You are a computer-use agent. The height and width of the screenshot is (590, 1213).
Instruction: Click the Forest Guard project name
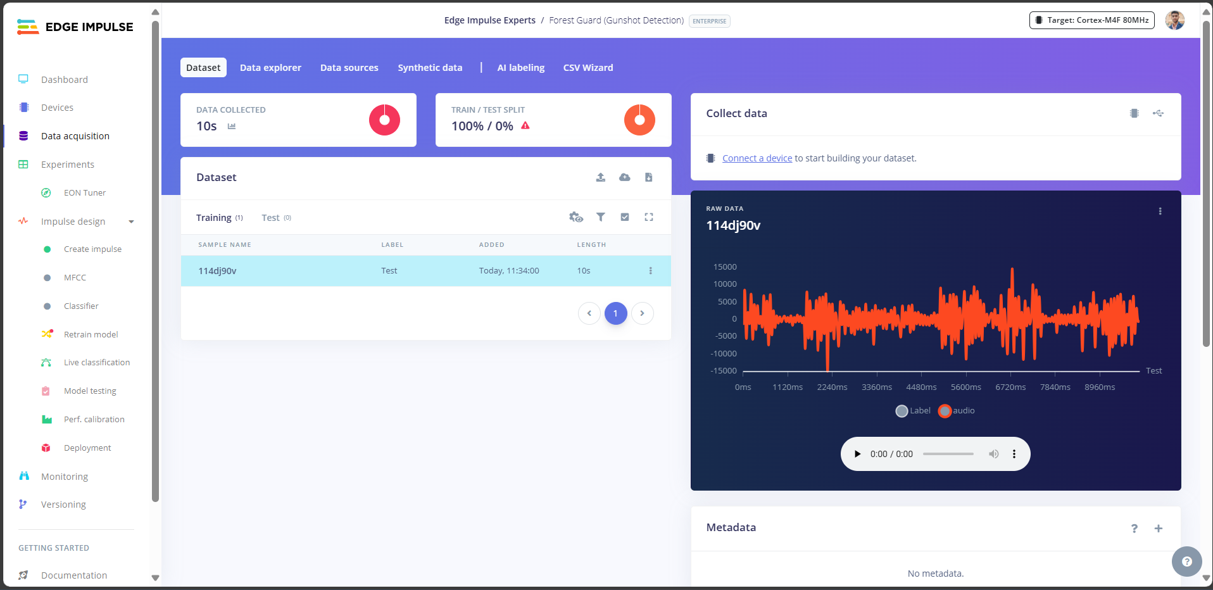click(617, 20)
